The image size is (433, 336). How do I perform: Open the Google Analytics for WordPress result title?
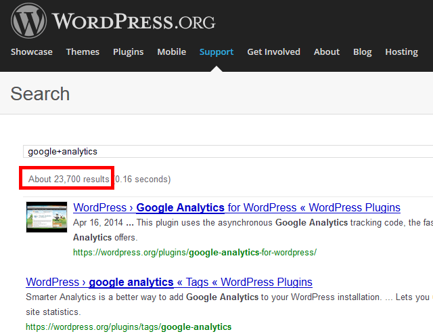237,207
